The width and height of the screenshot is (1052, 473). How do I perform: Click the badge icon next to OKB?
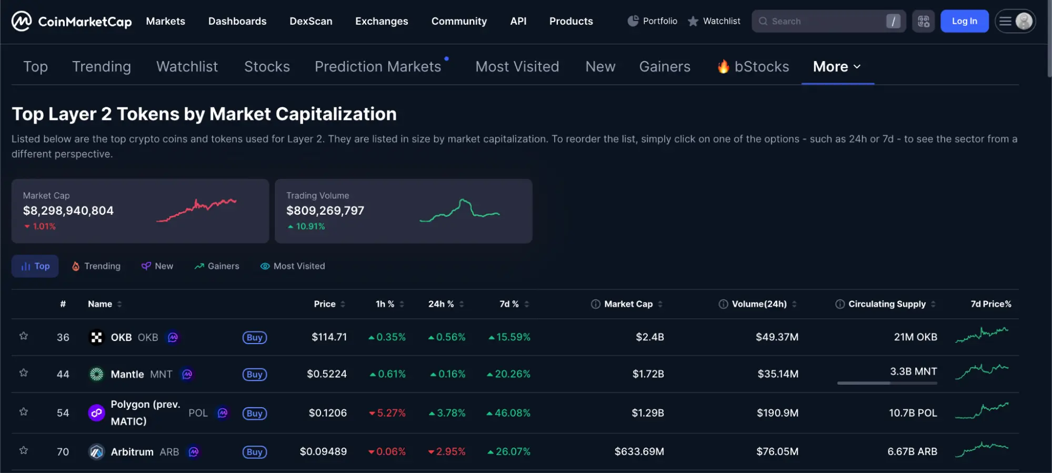(173, 337)
